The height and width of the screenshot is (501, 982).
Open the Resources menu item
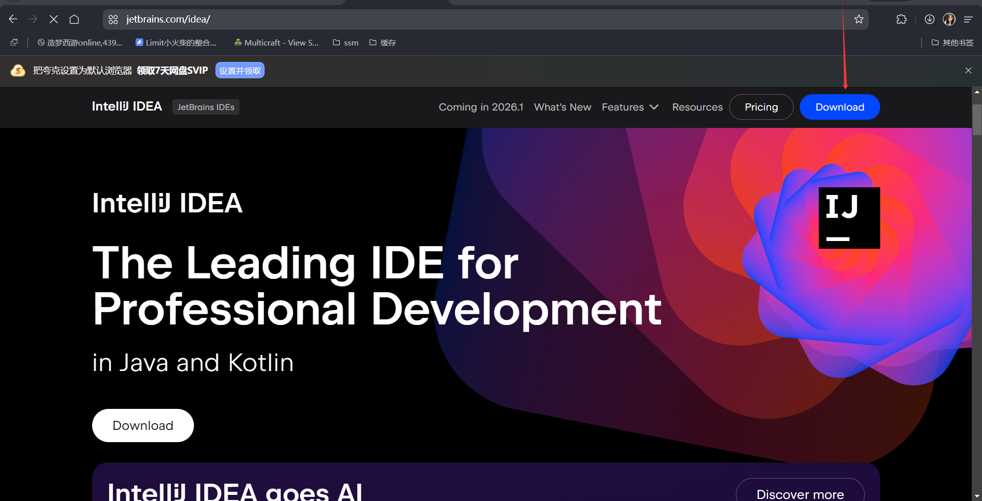(x=697, y=107)
